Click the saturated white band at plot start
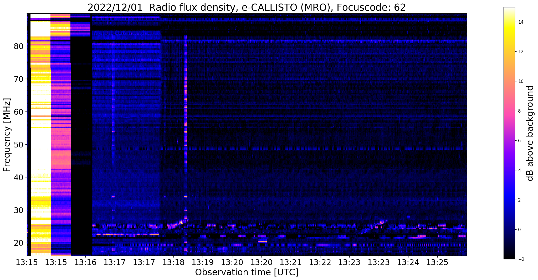This screenshot has height=280, width=538. 40,134
